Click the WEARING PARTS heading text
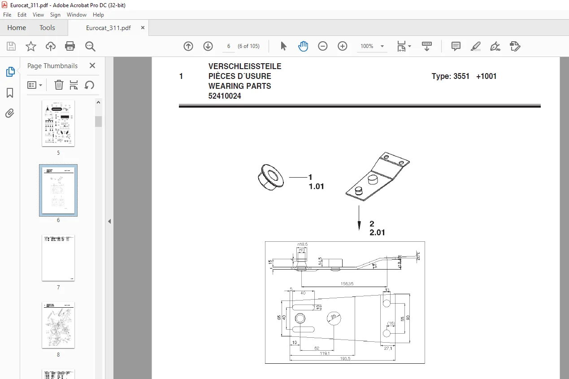This screenshot has width=569, height=379. pos(240,86)
